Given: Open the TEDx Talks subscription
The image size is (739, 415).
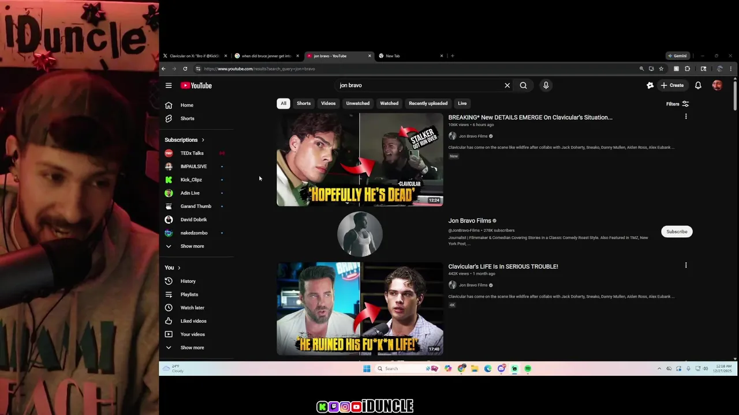Looking at the screenshot, I should [x=196, y=153].
